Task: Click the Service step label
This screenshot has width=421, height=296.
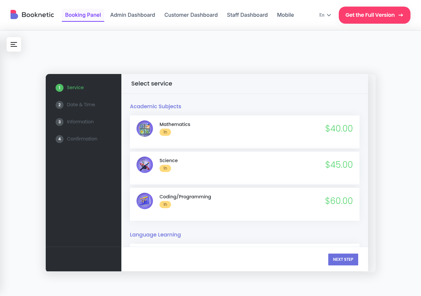Action: 75,88
